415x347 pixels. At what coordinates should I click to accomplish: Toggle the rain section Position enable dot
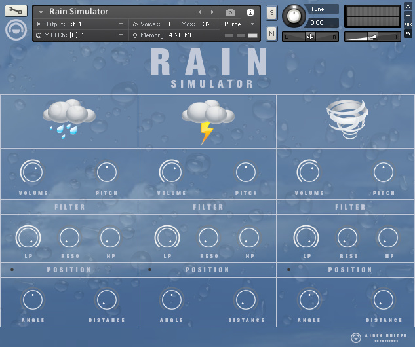pos(12,270)
